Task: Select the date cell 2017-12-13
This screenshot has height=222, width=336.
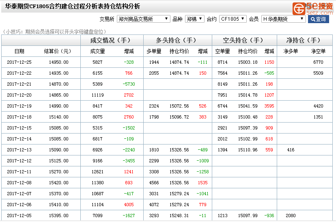Action: click(19, 150)
